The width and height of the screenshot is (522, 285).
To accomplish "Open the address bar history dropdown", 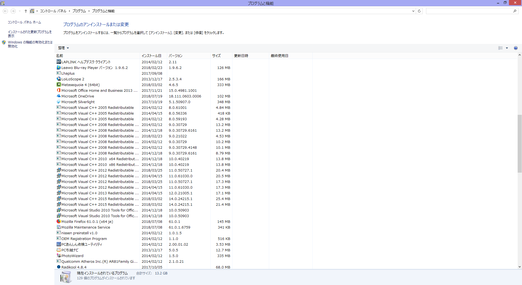I will click(x=413, y=11).
